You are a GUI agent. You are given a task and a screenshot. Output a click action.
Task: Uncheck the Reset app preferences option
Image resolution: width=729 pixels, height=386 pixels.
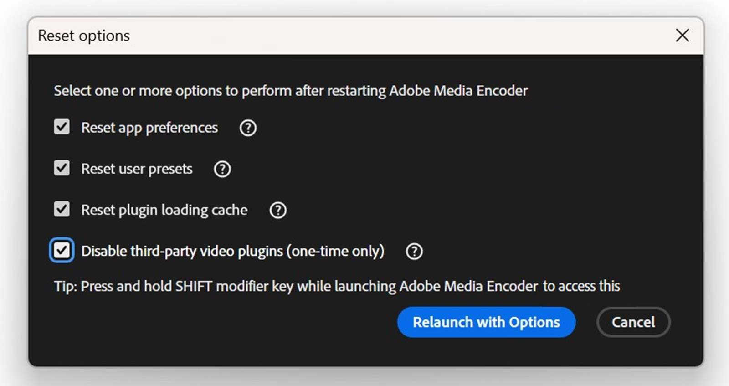tap(62, 127)
